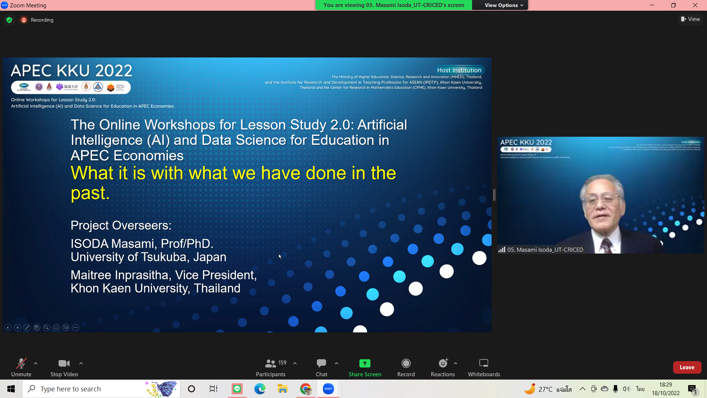Leave the meeting

click(687, 367)
